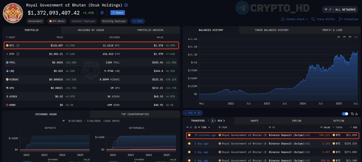Click the KIBSHI token icon

pyautogui.click(x=7, y=79)
